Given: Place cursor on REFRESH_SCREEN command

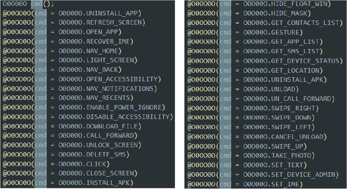Looking at the screenshot, I should [x=115, y=22].
